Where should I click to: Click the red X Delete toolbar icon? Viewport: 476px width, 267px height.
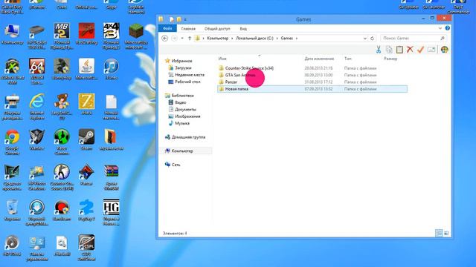[410, 50]
